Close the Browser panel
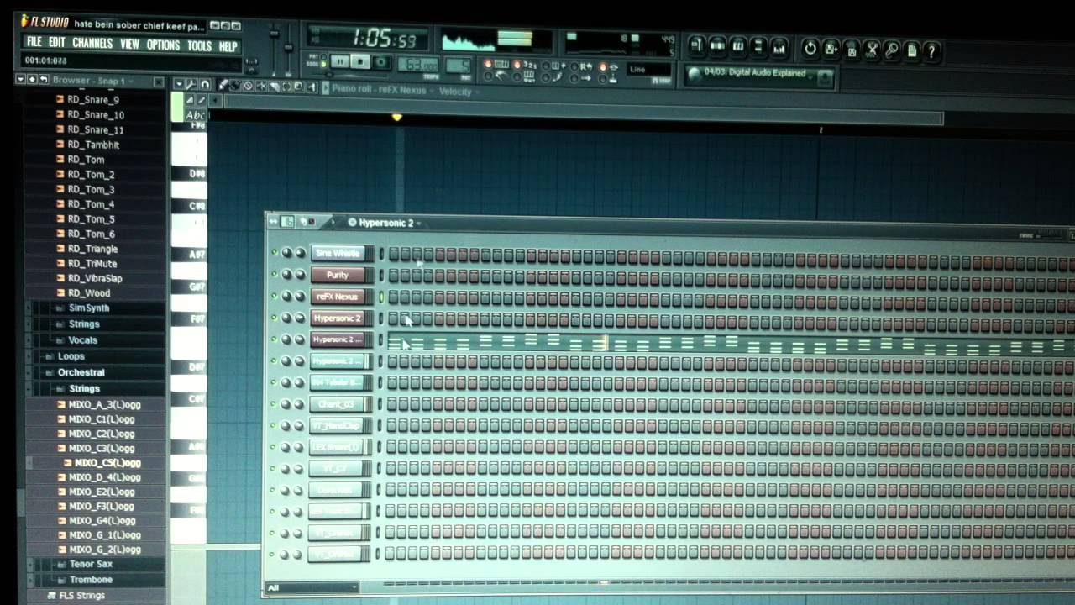 tap(158, 82)
